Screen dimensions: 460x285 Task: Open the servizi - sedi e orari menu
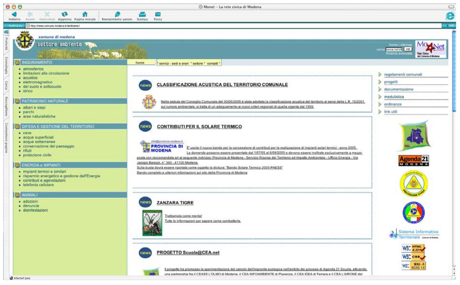(174, 63)
